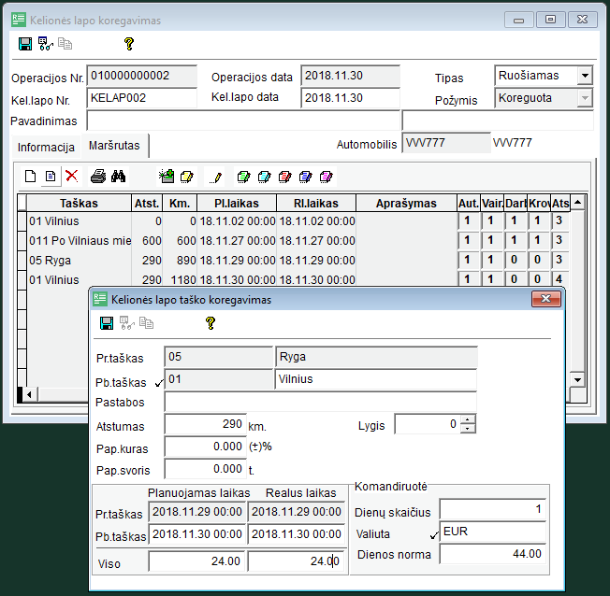Click the Pl.laikas column header
This screenshot has width=610, height=596.
pyautogui.click(x=237, y=204)
